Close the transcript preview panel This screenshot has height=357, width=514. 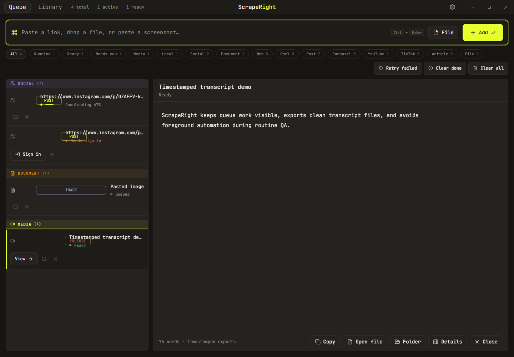click(486, 342)
